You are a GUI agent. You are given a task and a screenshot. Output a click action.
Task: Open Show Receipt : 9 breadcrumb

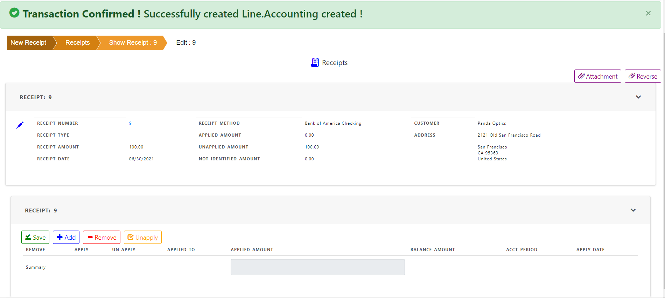pyautogui.click(x=133, y=43)
